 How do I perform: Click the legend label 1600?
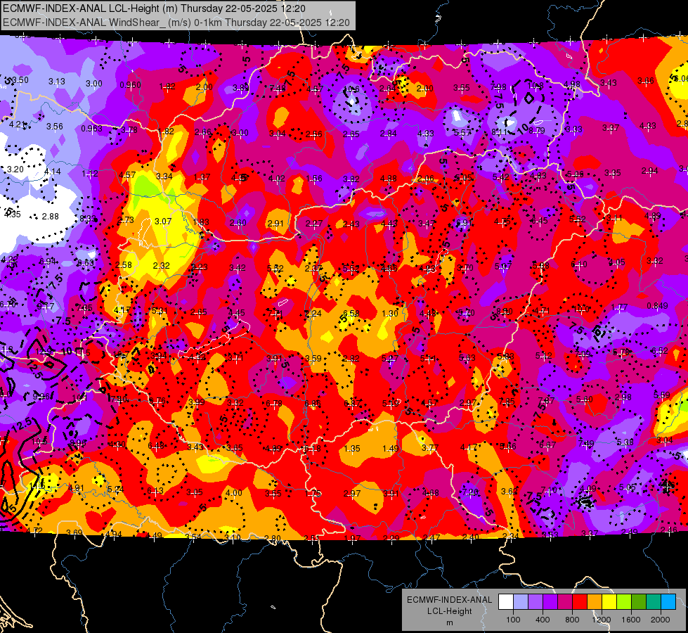pyautogui.click(x=630, y=620)
